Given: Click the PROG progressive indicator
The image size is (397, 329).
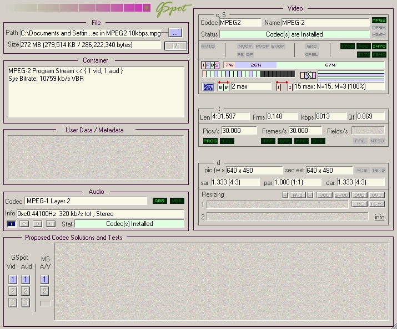Looking at the screenshot, I should (x=210, y=141).
